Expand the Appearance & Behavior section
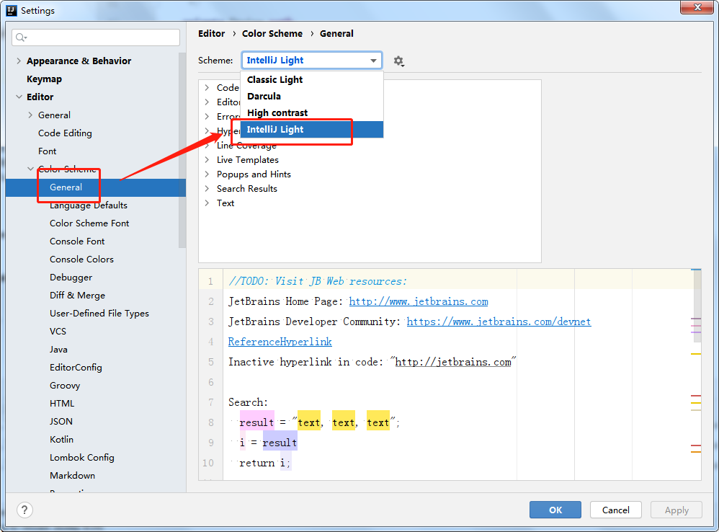The width and height of the screenshot is (719, 532). [x=19, y=61]
